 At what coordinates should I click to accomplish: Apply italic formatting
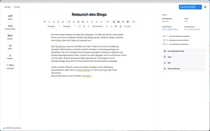[49, 22]
